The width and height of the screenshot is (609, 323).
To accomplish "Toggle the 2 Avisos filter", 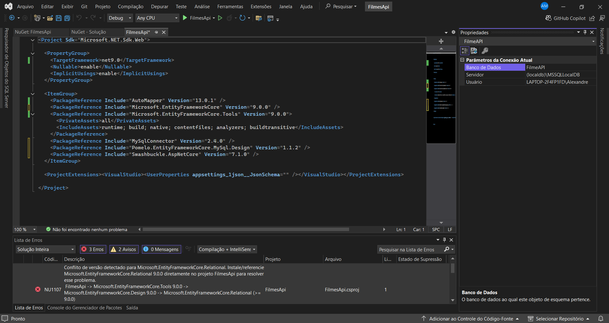I will click(x=123, y=249).
